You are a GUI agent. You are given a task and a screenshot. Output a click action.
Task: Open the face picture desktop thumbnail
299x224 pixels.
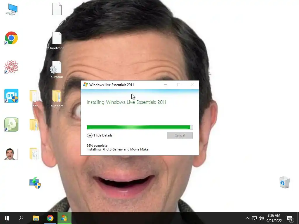11,154
